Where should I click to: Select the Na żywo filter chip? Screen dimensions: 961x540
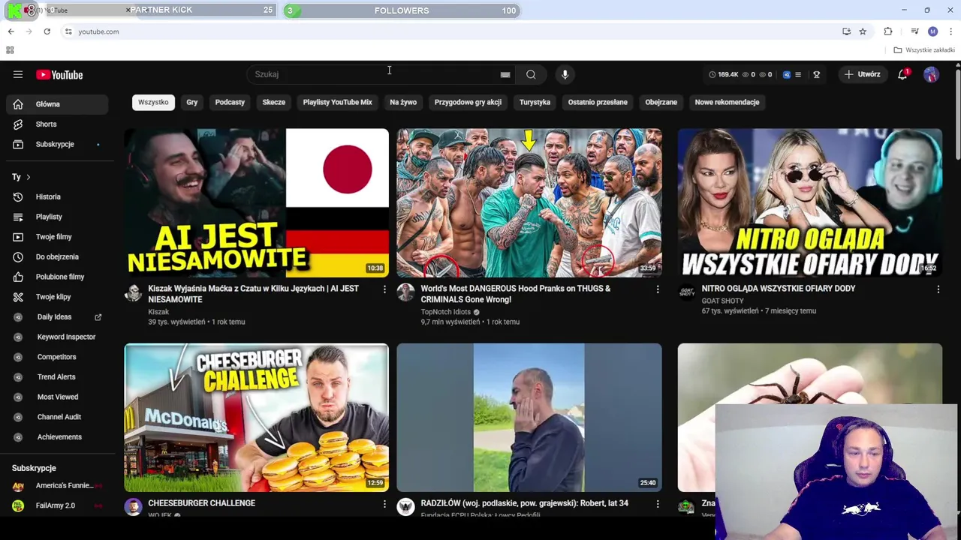pyautogui.click(x=403, y=102)
